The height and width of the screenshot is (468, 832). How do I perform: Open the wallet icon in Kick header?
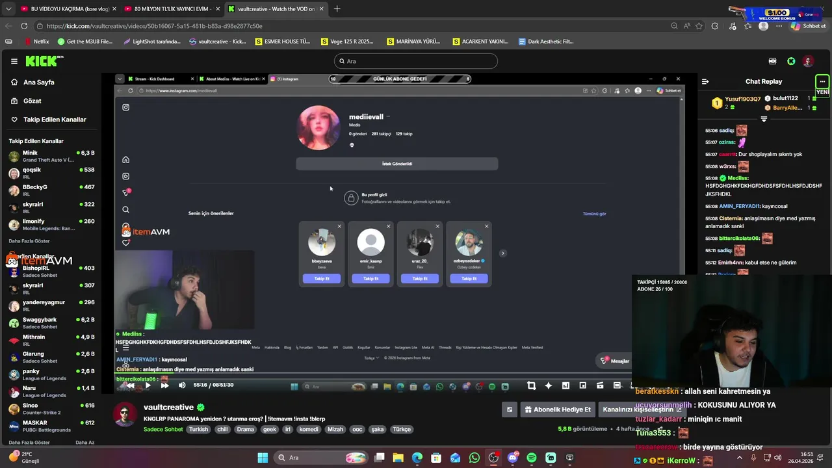click(772, 61)
